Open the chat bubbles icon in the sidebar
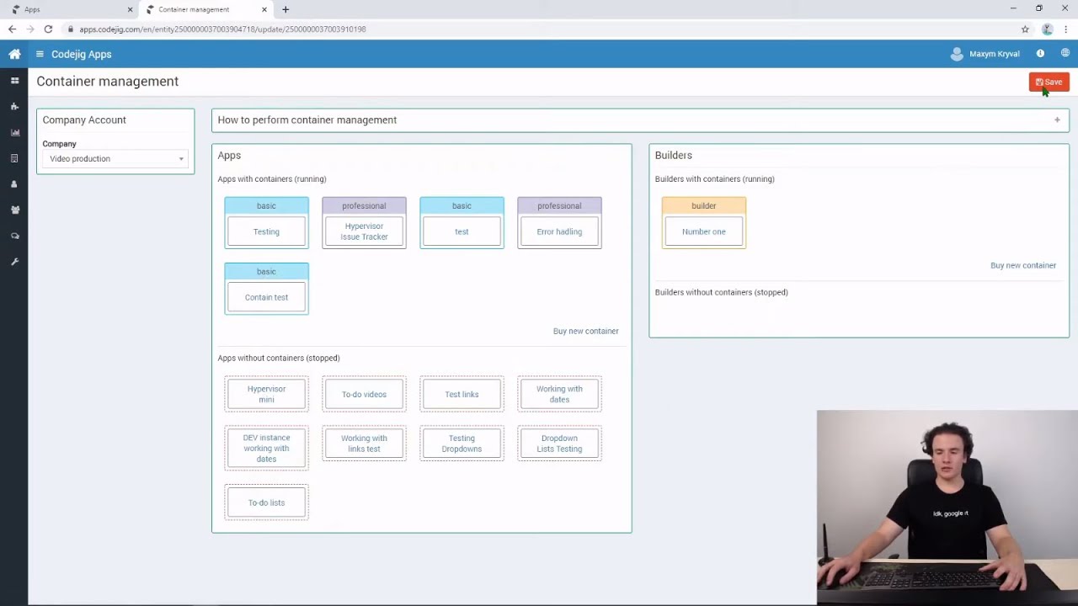Image resolution: width=1078 pixels, height=606 pixels. (x=14, y=237)
